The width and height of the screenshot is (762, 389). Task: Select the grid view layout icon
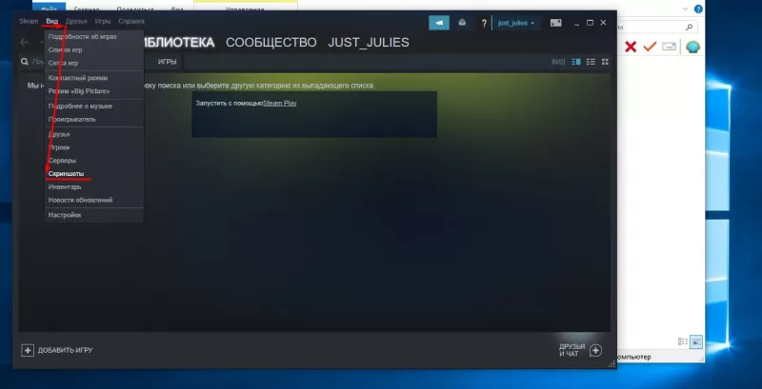pos(605,62)
